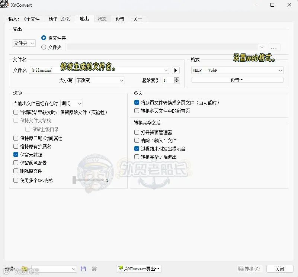This screenshot has height=277, width=298.
Task: Switch to 动作 [2/2] tab
Action: coord(60,19)
